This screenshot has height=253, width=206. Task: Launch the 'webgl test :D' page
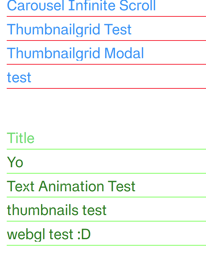49,234
